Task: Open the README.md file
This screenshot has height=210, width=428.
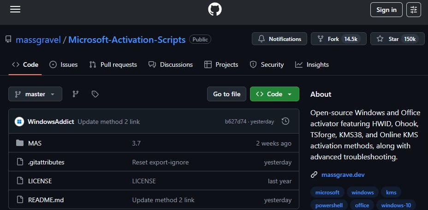Action: click(46, 200)
